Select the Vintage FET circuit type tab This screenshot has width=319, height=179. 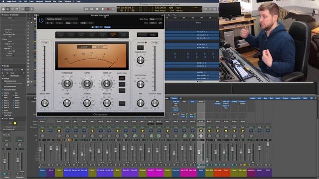pos(113,35)
